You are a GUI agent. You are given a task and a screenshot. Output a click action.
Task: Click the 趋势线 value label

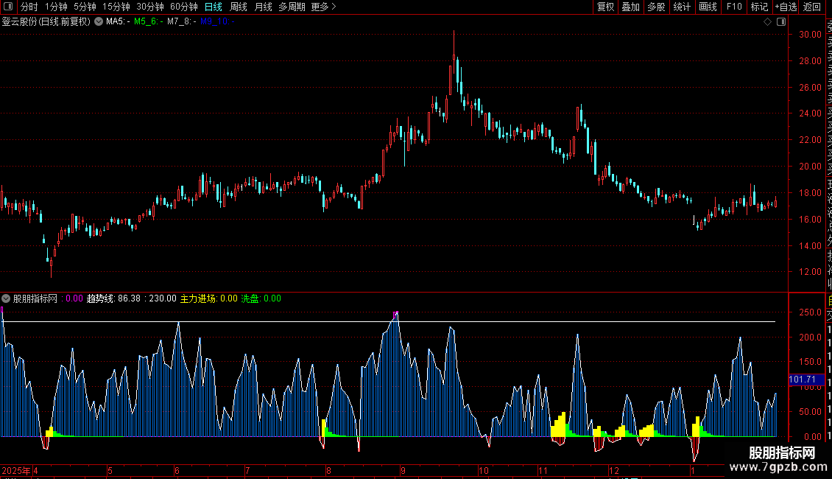(113, 298)
